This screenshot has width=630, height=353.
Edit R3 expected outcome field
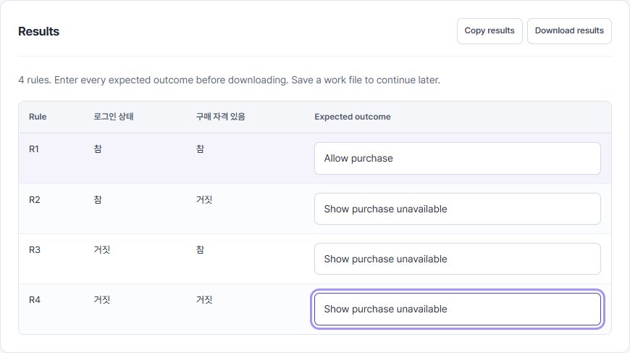pyautogui.click(x=457, y=259)
